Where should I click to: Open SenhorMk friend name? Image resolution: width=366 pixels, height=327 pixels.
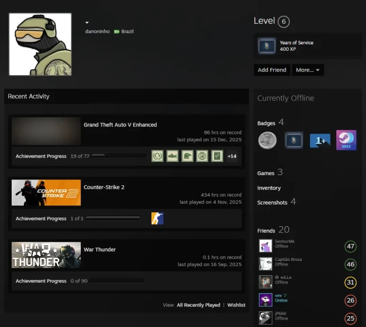point(285,241)
